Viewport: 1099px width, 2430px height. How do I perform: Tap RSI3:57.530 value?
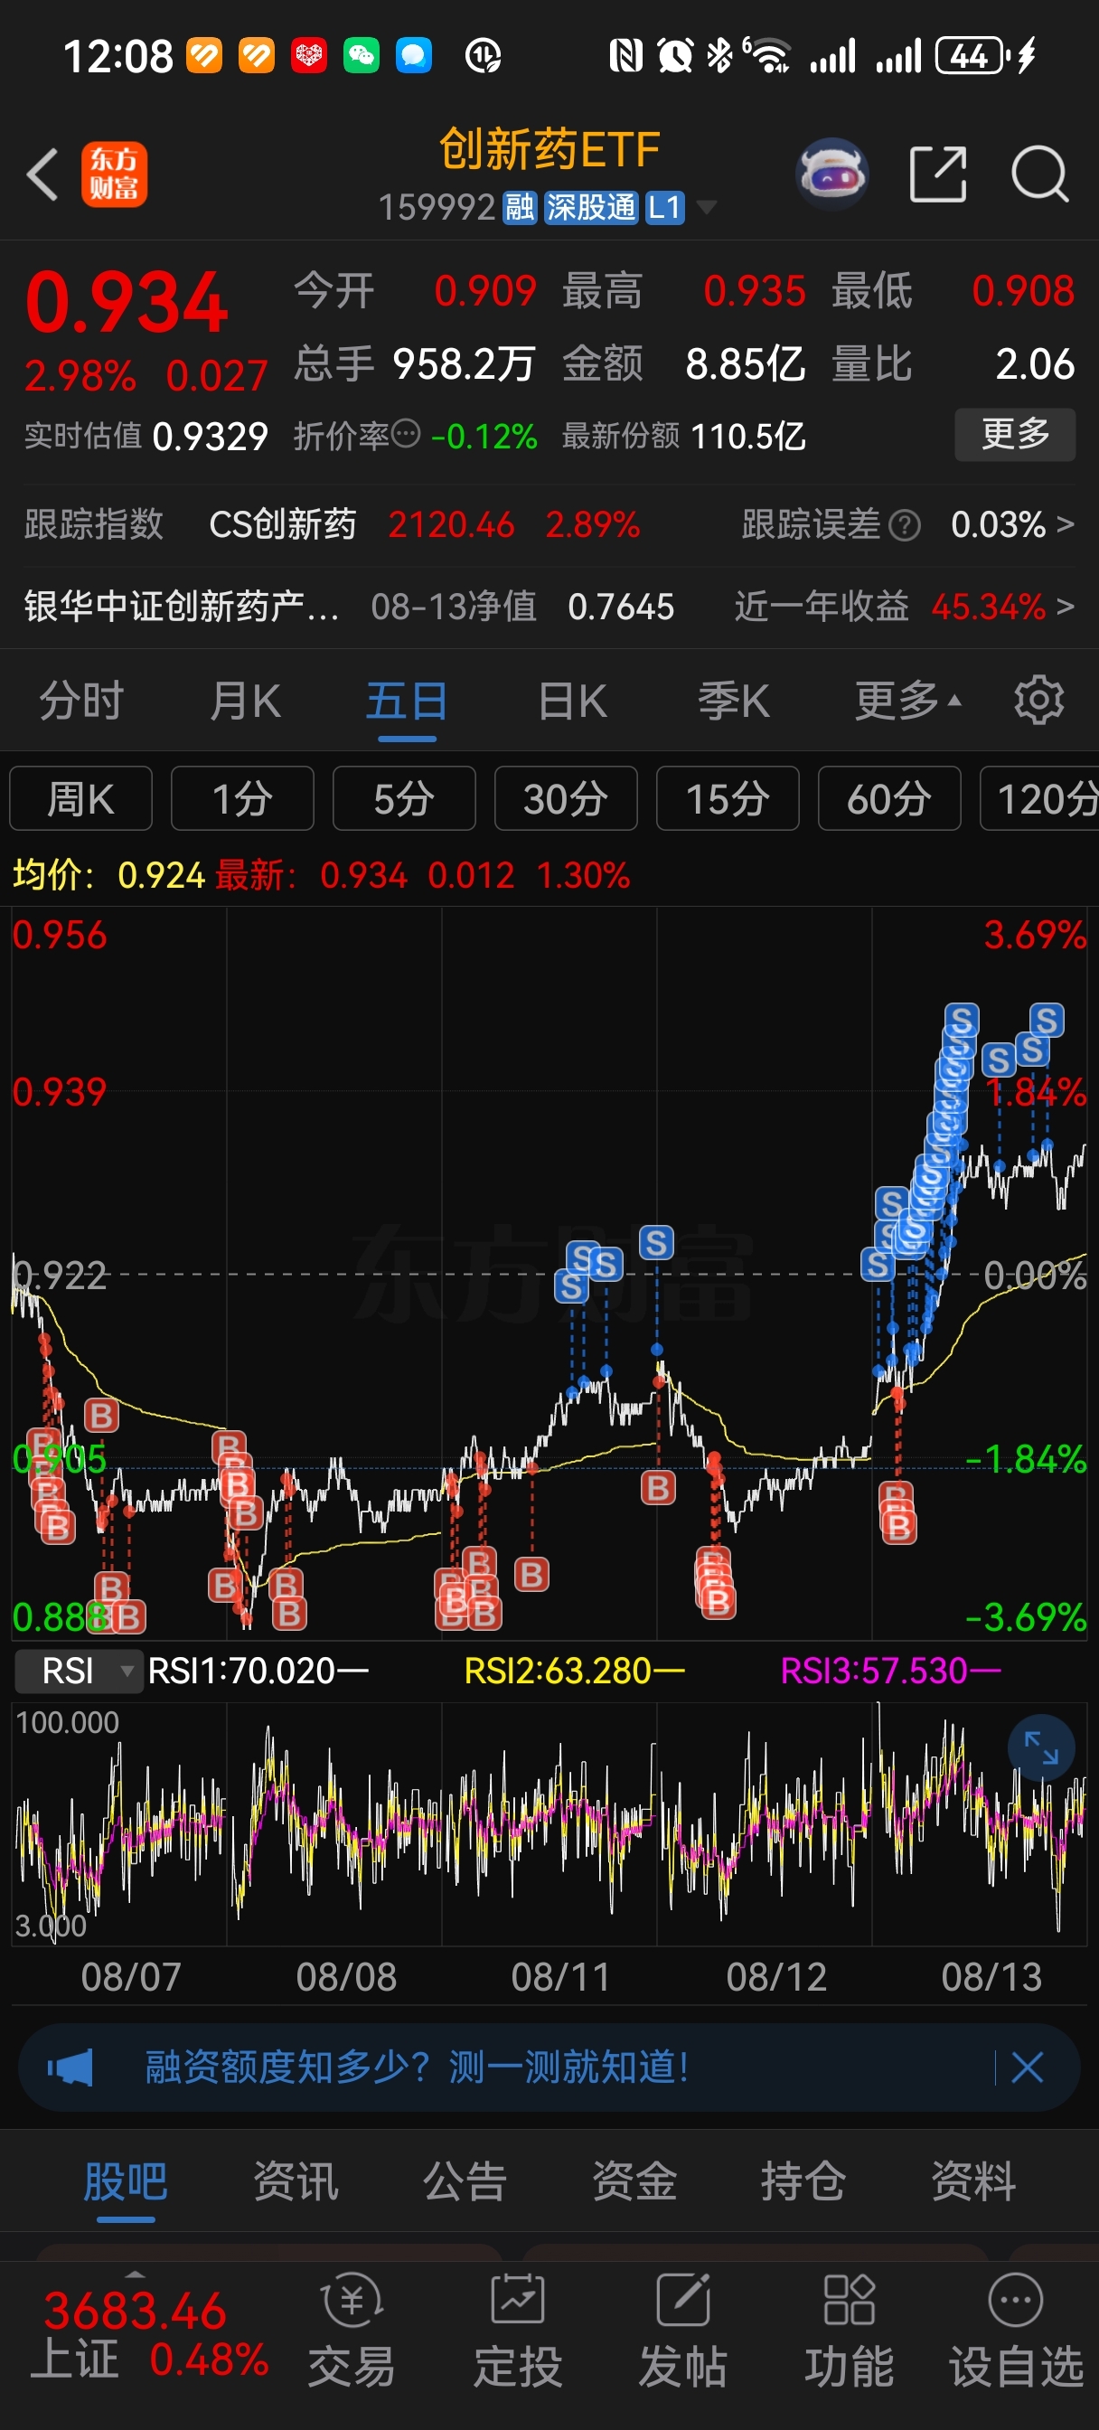pos(889,1671)
